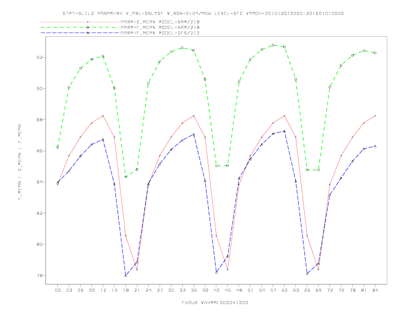Click y-axis tick label 82
Screen dimensions: 409x316
[40, 213]
